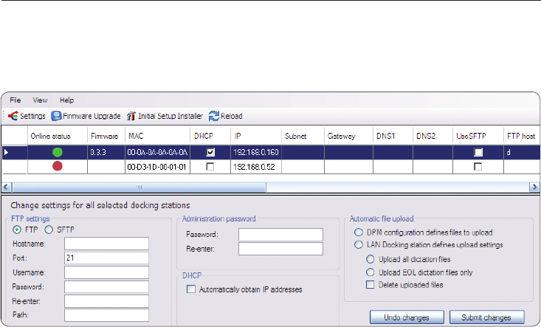Check Automatically obtain IP addresses
541x327 pixels.
[191, 290]
